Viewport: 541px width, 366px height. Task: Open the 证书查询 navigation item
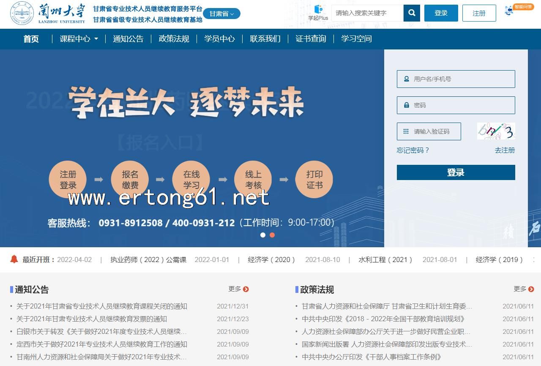pos(311,39)
